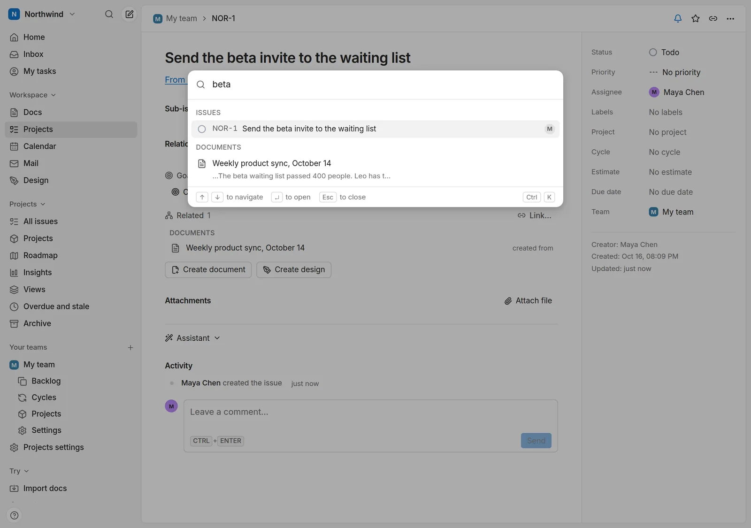
Task: Set priority from No priority dropdown
Action: 675,72
